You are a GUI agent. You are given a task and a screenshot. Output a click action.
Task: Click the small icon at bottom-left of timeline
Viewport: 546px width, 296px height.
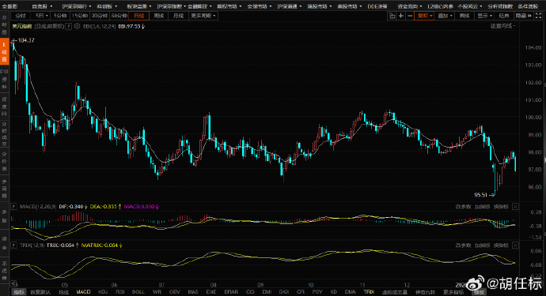pos(13,284)
